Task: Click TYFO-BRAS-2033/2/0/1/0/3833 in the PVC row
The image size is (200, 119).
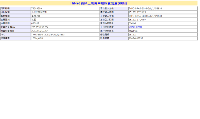Action: point(48,35)
